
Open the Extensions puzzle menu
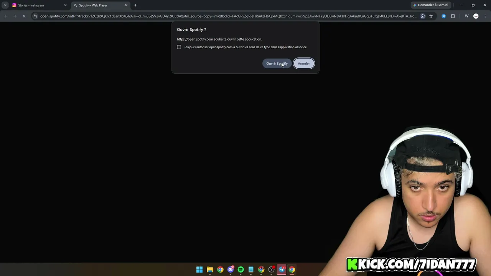pyautogui.click(x=453, y=16)
